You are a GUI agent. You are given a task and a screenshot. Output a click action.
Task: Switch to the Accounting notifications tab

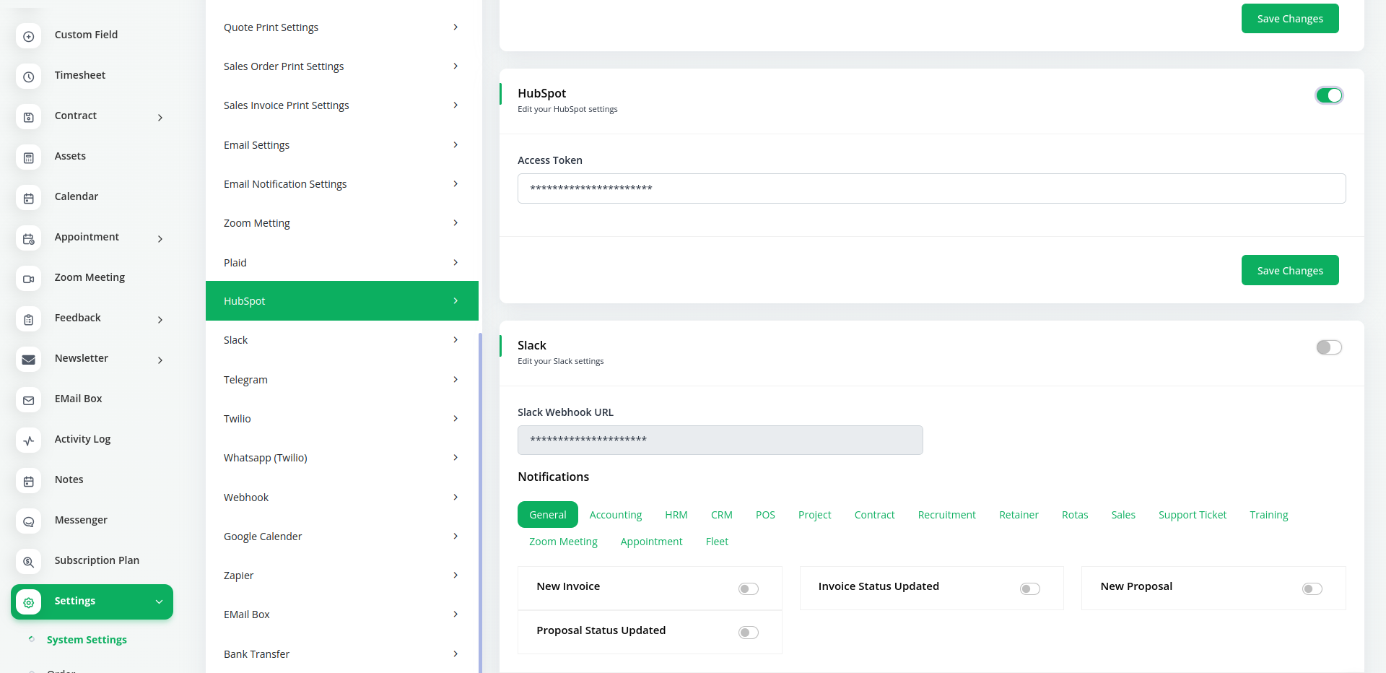point(615,515)
